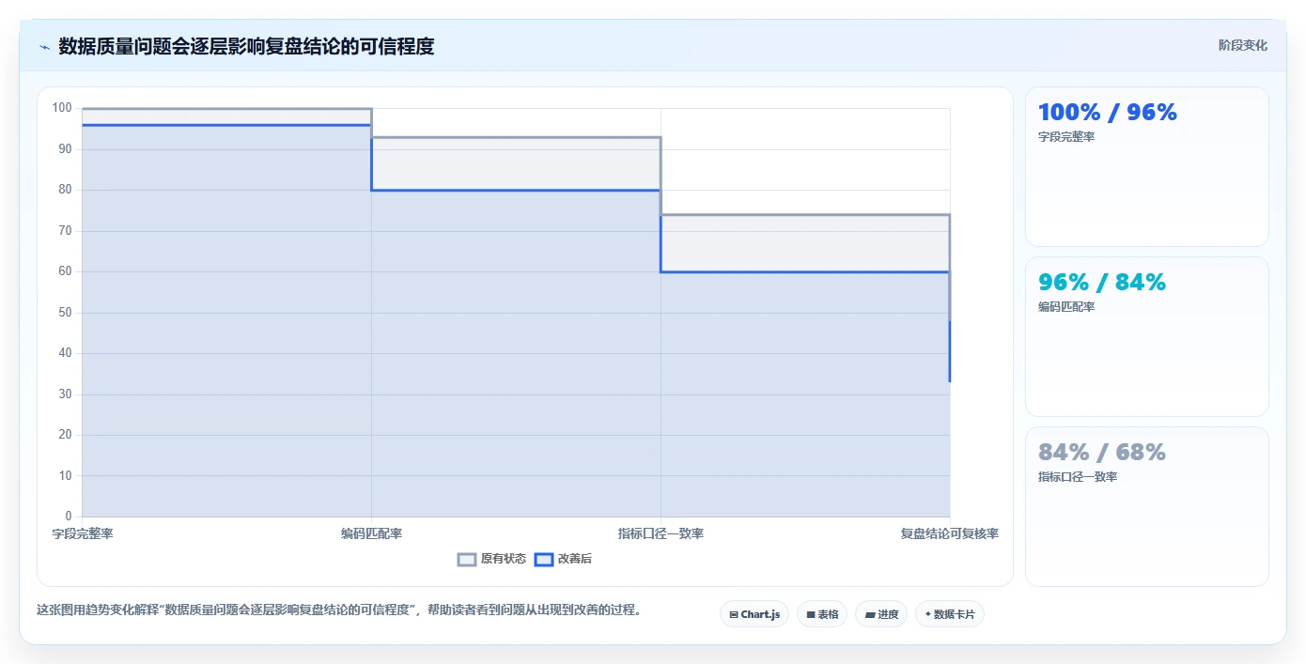This screenshot has height=664, width=1306.
Task: Click the 字段完整率 caption in first card
Action: tap(1066, 136)
